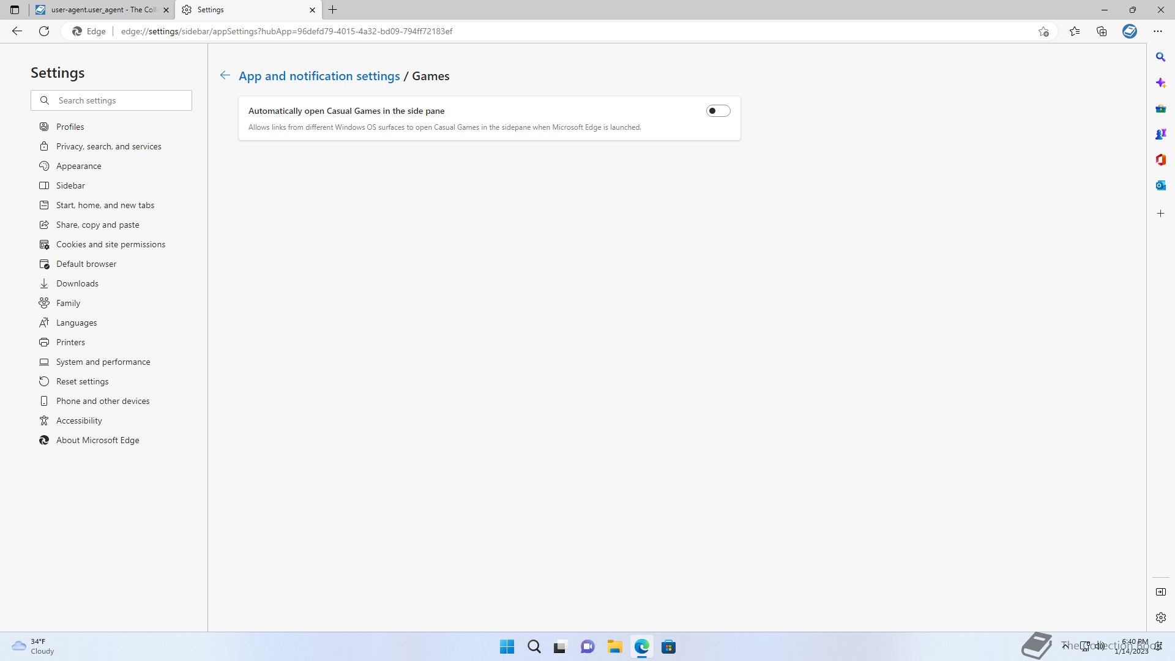This screenshot has height=661, width=1175.
Task: Switch to the user-agent.user_agent tab
Action: pos(102,10)
